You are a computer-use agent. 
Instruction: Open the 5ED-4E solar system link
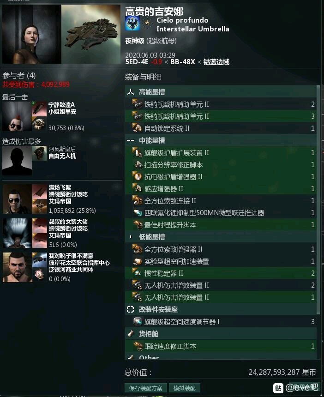[137, 62]
